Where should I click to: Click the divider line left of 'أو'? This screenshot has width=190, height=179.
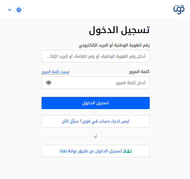click(66, 137)
